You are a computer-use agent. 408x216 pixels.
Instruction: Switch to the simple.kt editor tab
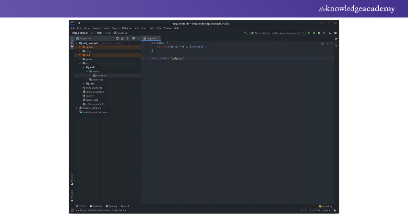coord(151,38)
